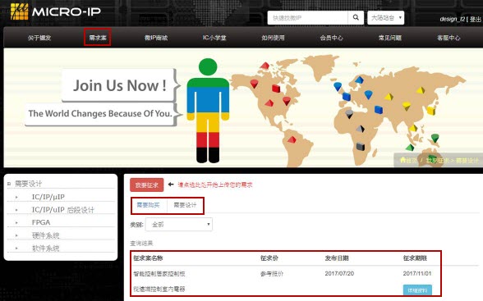Open the 类别 全部 category dropdown
The image size is (483, 301).
tap(179, 225)
